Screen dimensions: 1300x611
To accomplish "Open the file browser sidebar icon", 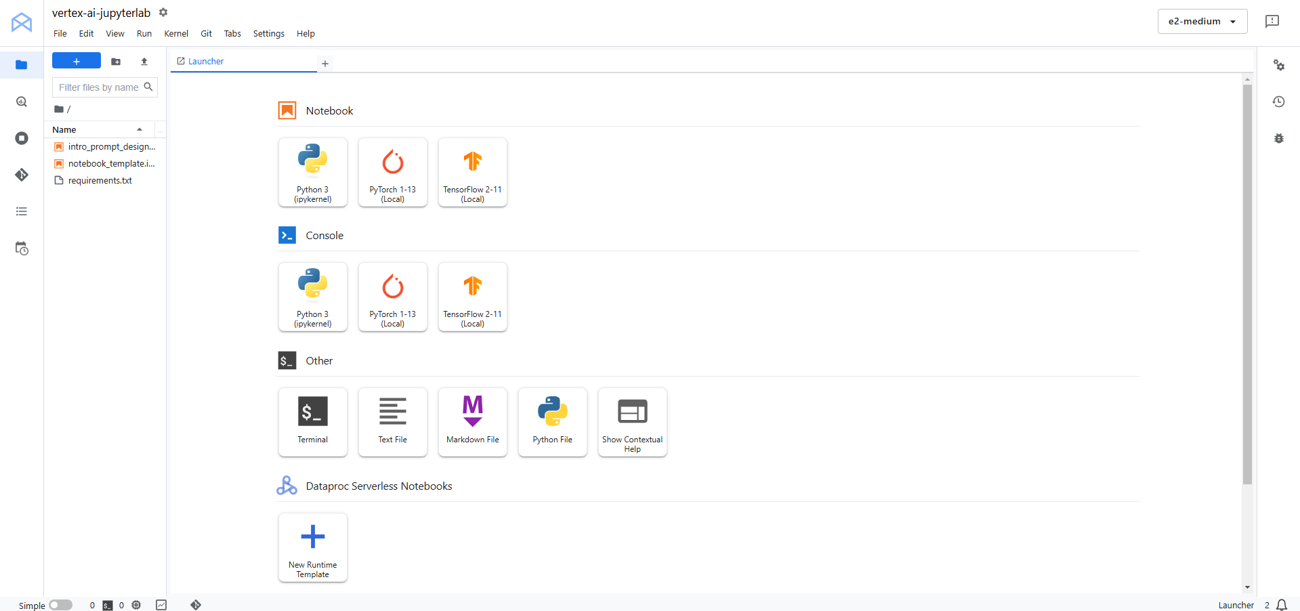I will (x=22, y=65).
